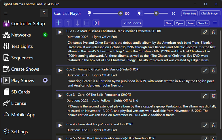Open Controller Setup
This screenshot has width=222, height=140.
(25, 24)
